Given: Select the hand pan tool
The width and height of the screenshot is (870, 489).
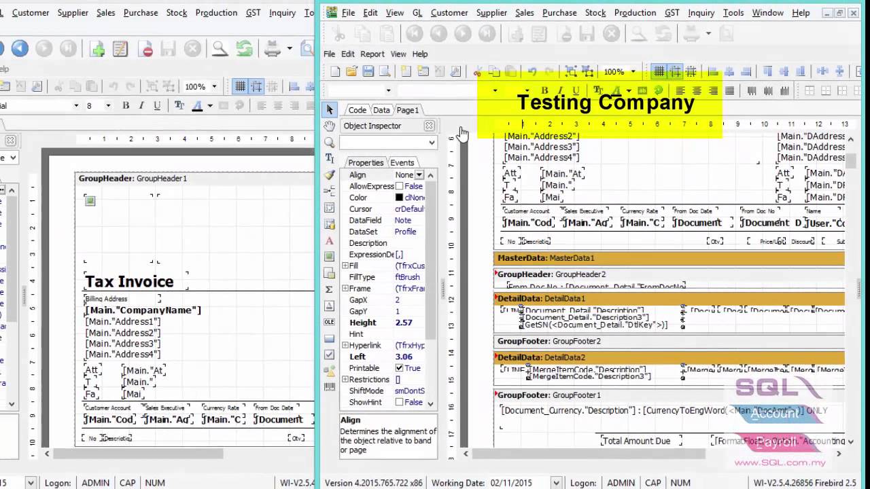Looking at the screenshot, I should [330, 126].
